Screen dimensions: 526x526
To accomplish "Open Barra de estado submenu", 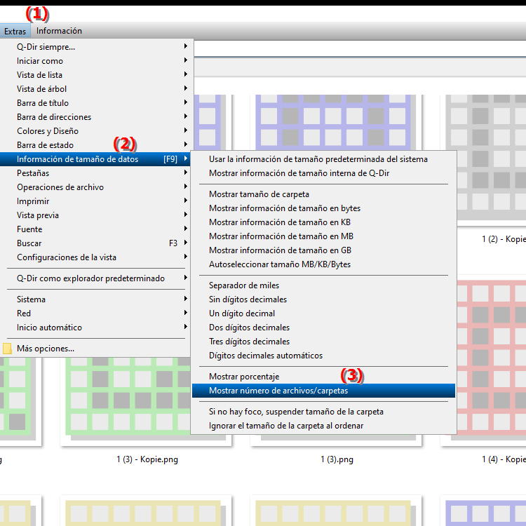I will (97, 145).
